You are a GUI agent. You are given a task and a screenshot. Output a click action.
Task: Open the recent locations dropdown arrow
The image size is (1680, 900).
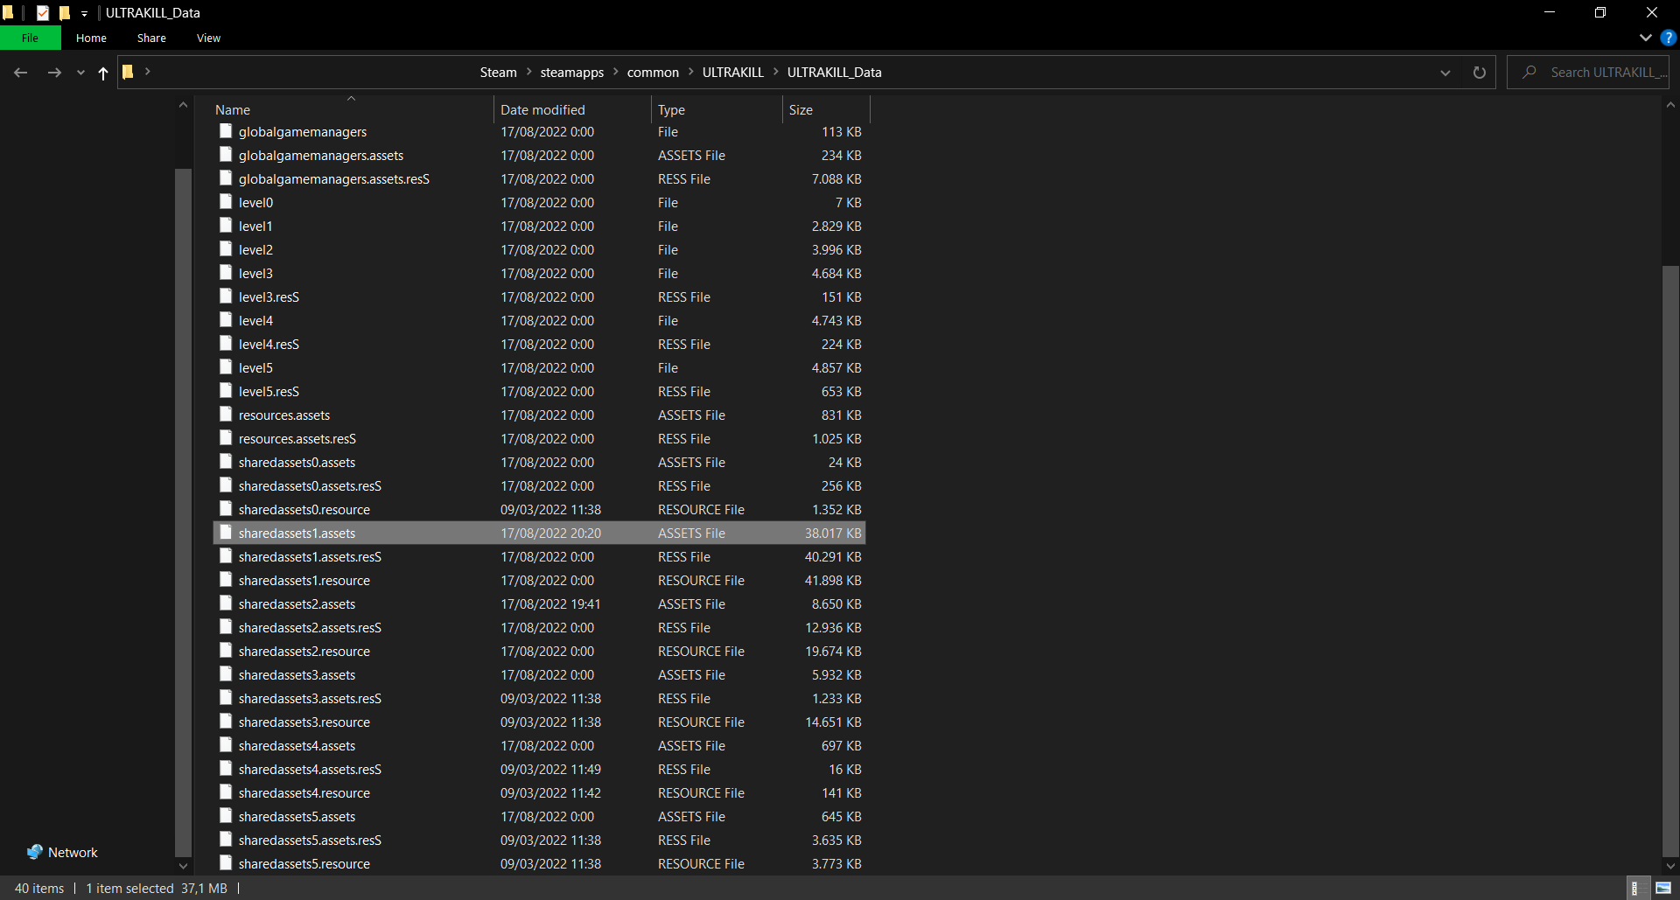pos(80,73)
